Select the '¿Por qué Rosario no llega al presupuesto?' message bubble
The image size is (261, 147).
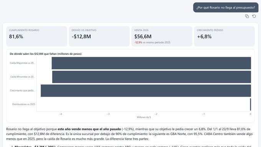click(226, 8)
